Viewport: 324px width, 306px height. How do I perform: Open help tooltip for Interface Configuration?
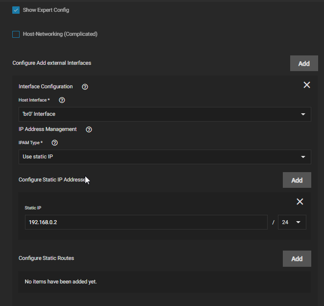pos(85,87)
